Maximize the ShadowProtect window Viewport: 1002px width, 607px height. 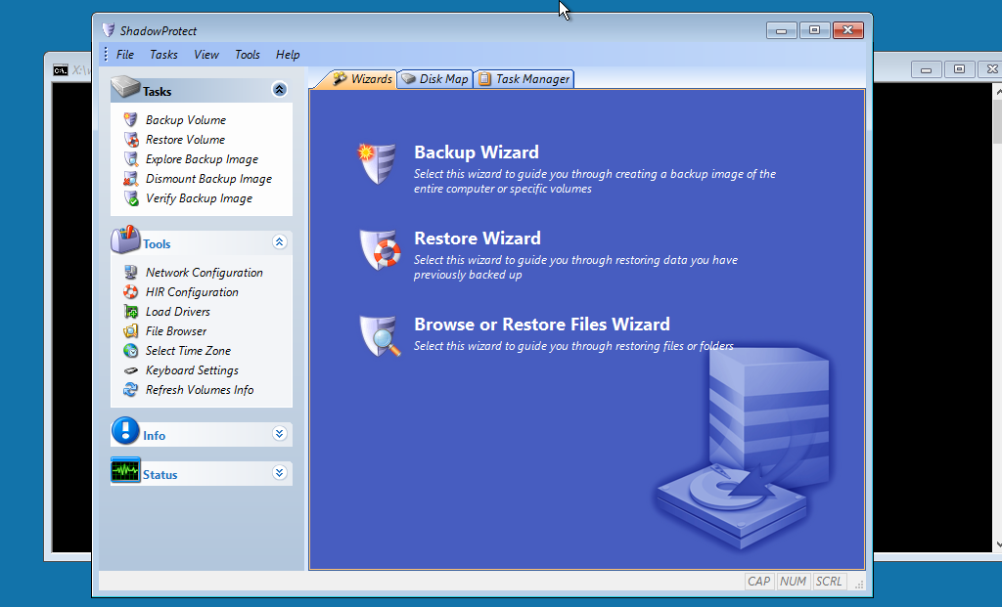[x=814, y=30]
